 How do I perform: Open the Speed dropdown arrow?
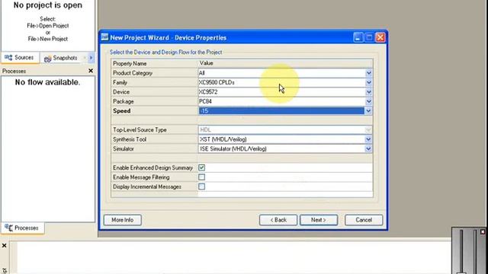pyautogui.click(x=368, y=111)
